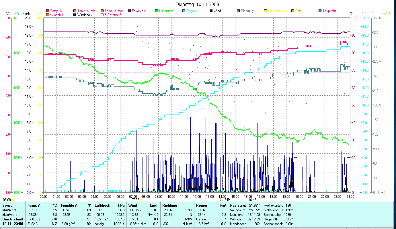Image resolution: width=396 pixels, height=229 pixels.
Task: Click the 'Temp. A. min' legend label
Action: pyautogui.click(x=86, y=11)
